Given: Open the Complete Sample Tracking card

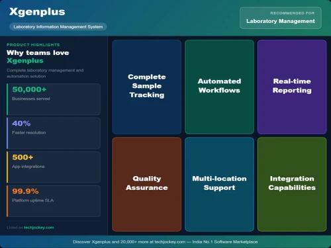Looking at the screenshot, I should (147, 87).
